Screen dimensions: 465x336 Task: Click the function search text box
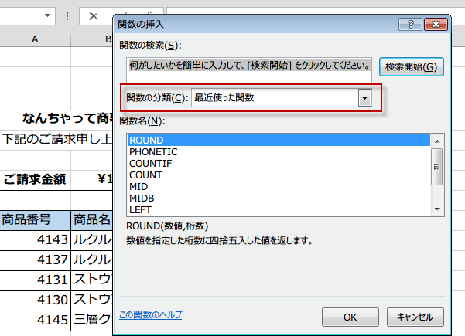click(249, 70)
